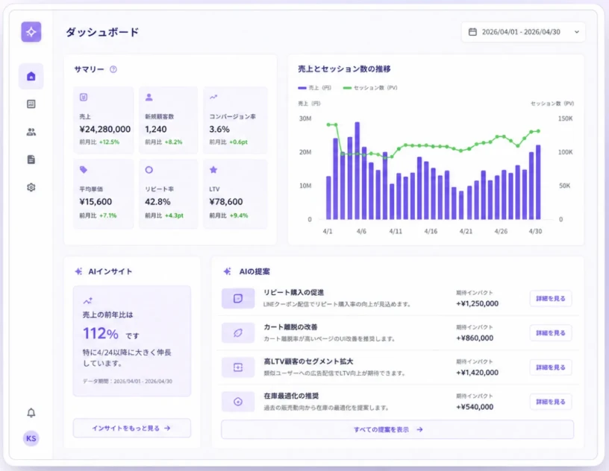Viewport: 609px width, 471px height.
Task: Open the documents sidebar icon
Action: coord(31,159)
